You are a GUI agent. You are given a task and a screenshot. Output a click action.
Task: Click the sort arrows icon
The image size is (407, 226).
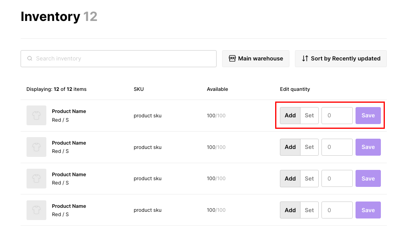305,58
